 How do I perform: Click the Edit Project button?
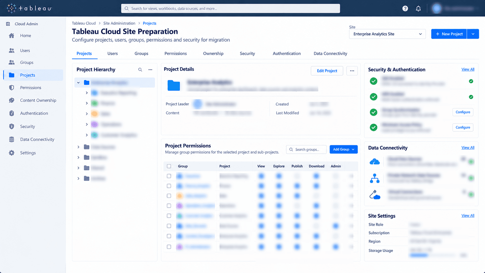[327, 71]
